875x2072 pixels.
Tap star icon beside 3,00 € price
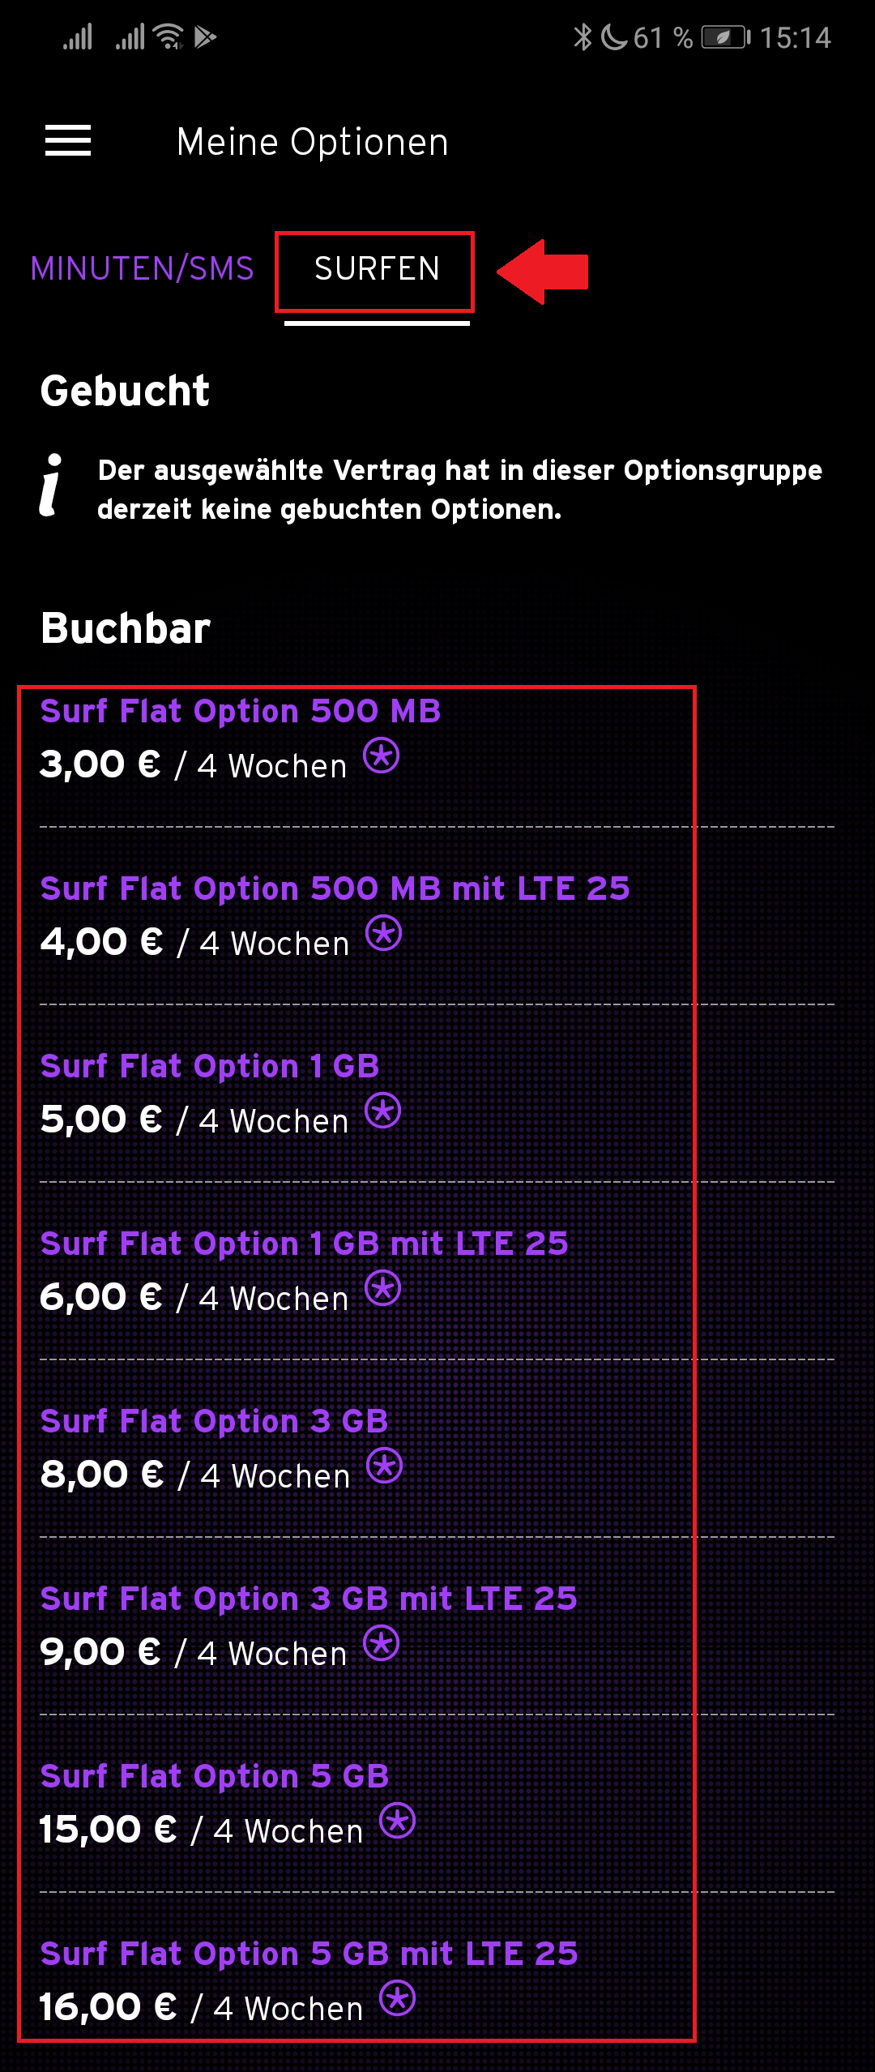coord(381,756)
